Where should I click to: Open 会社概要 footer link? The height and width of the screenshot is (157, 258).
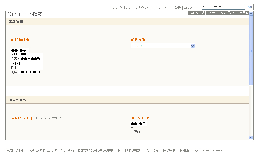coord(152,150)
